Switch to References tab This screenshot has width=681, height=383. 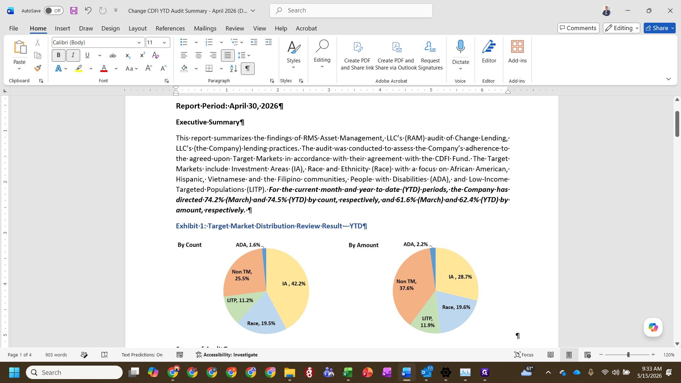[170, 28]
